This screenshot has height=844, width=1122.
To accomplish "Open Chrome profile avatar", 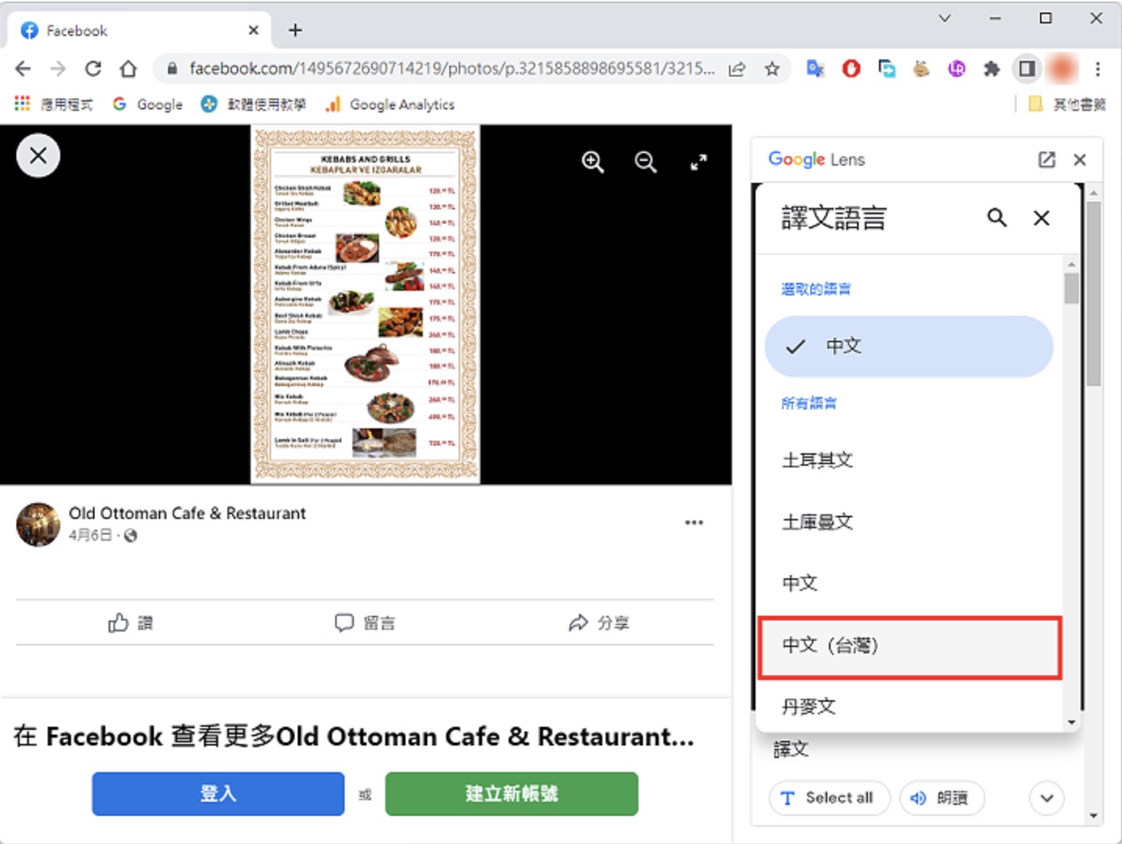I will pyautogui.click(x=1062, y=69).
